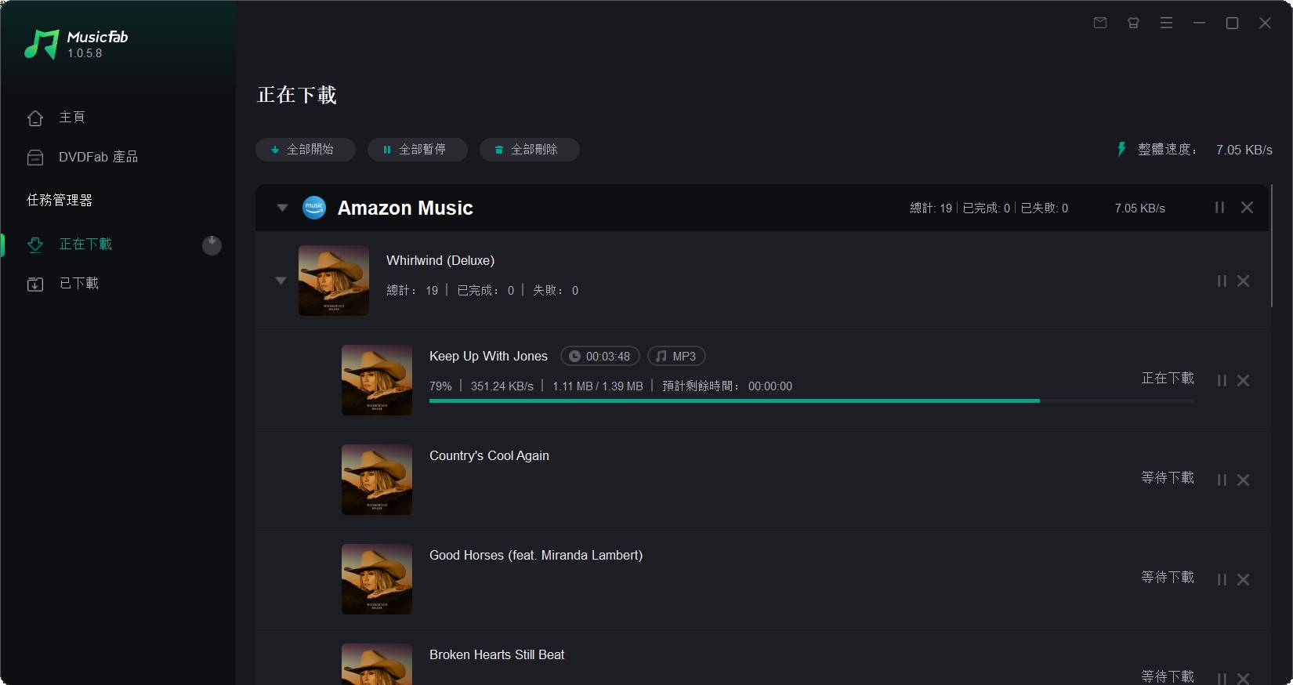Open DVDFab 產品 in sidebar
The width and height of the screenshot is (1293, 685).
(98, 157)
